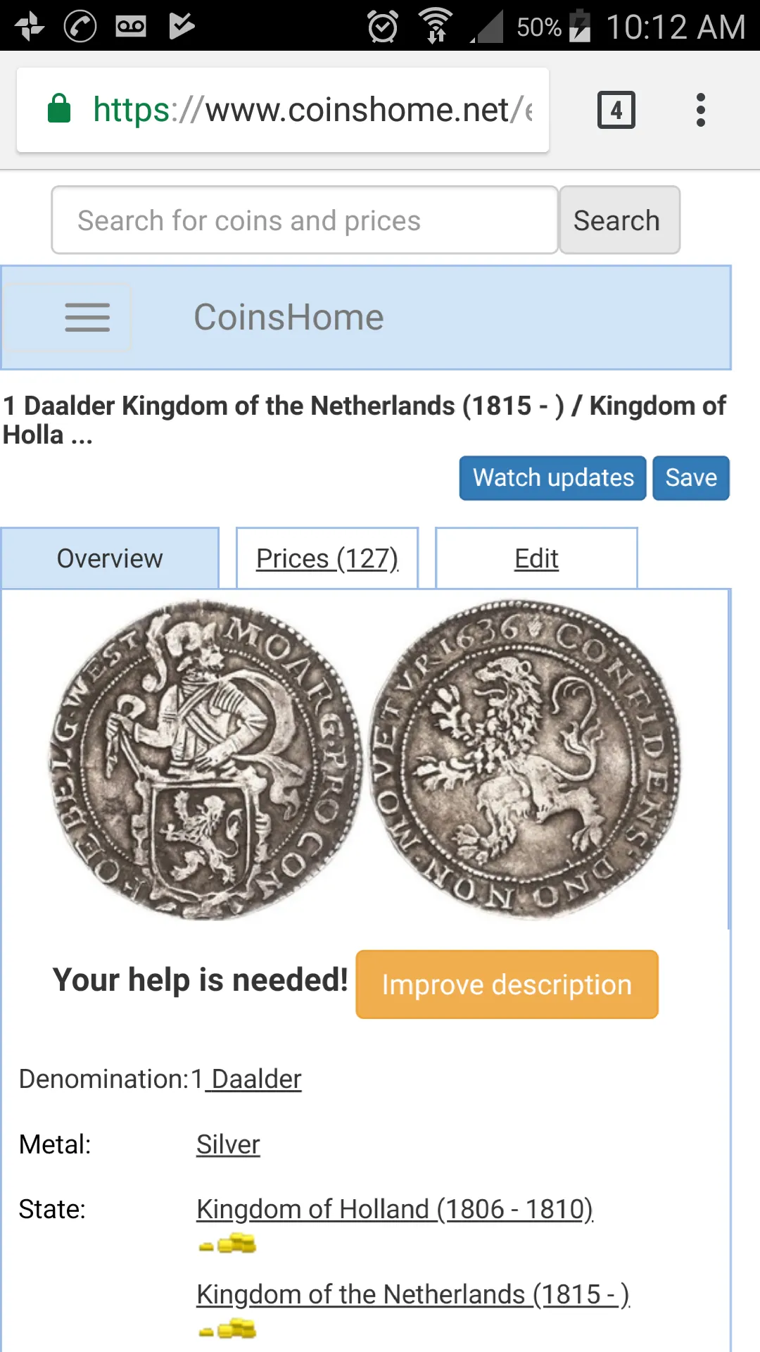Click the Watch updates button

(x=553, y=478)
